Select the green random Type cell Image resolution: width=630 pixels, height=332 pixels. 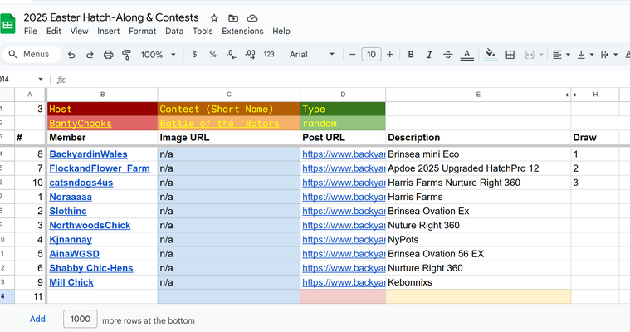pos(343,124)
